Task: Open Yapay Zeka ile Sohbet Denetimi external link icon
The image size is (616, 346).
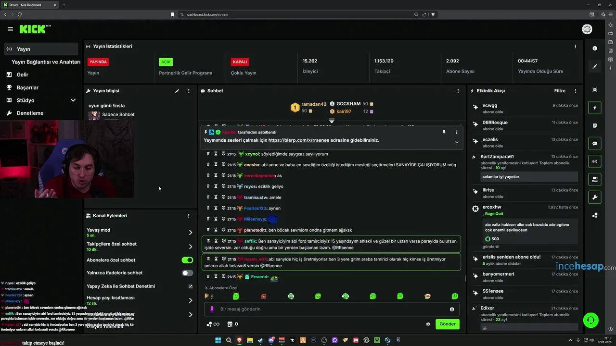Action: point(191,286)
